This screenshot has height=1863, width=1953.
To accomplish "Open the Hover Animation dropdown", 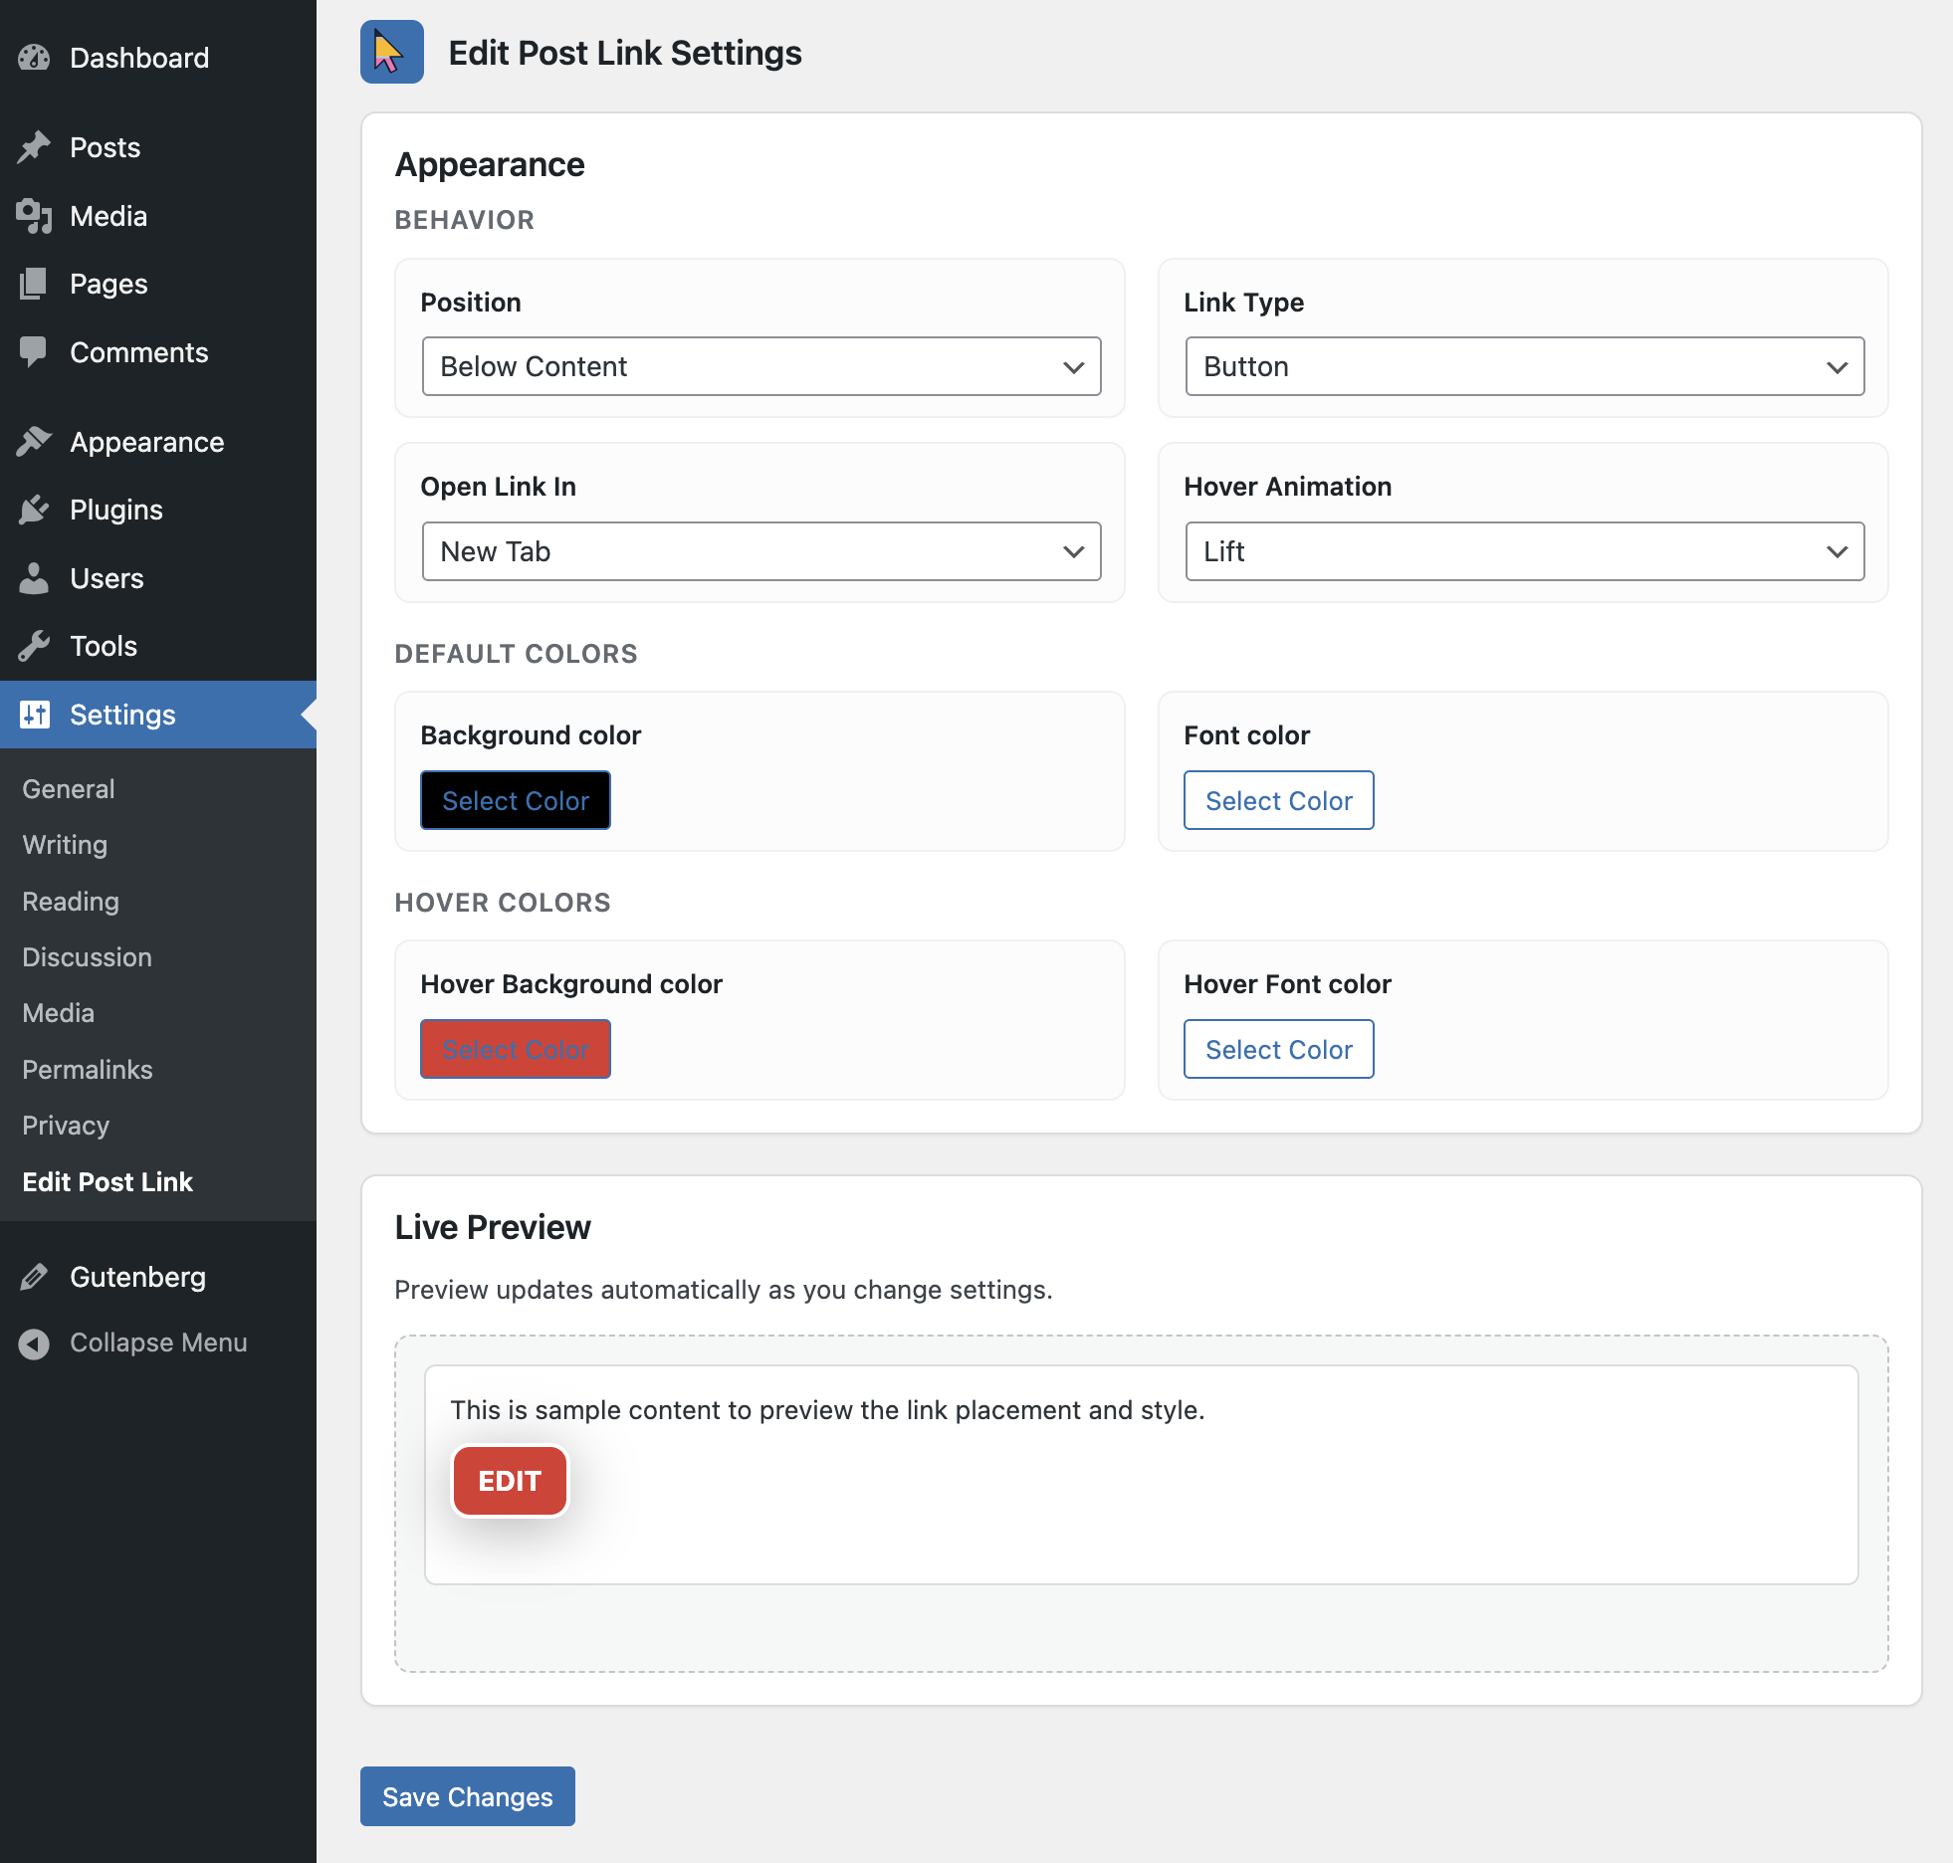I will [1524, 551].
